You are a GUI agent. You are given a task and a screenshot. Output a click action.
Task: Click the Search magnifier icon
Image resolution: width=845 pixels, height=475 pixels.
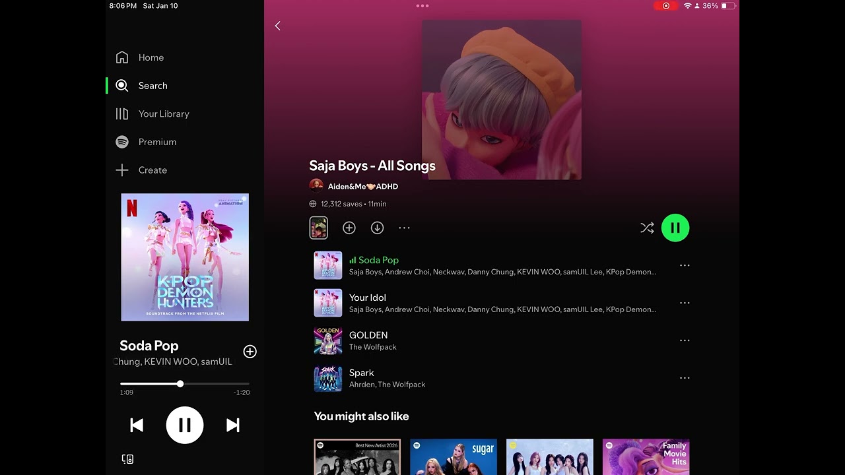click(x=122, y=86)
